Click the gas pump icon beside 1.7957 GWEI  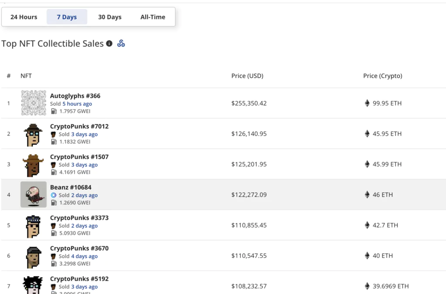(54, 111)
